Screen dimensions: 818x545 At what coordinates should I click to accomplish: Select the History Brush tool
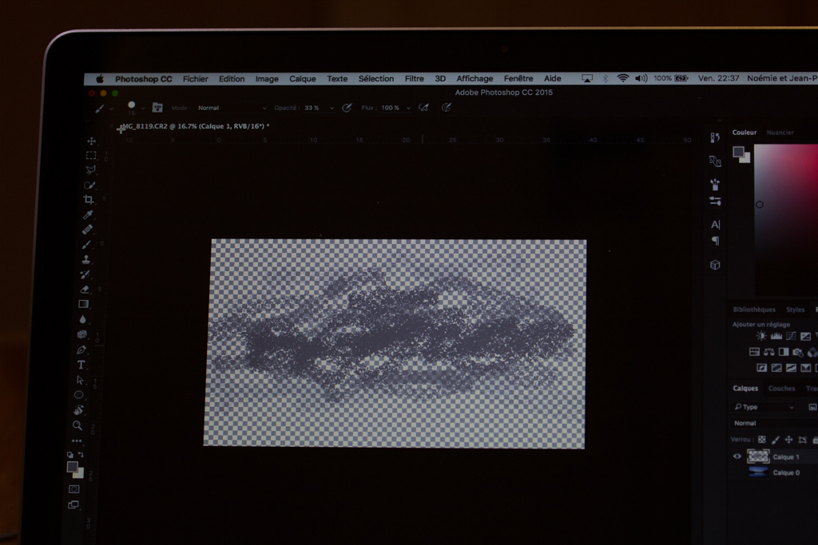85,274
